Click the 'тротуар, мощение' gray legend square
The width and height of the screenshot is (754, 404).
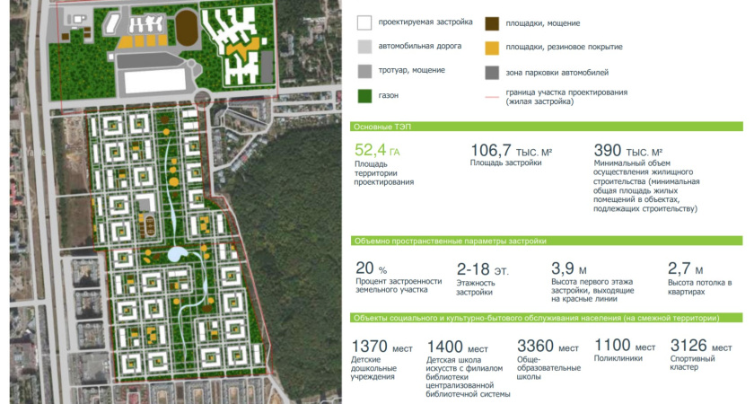[x=364, y=72]
